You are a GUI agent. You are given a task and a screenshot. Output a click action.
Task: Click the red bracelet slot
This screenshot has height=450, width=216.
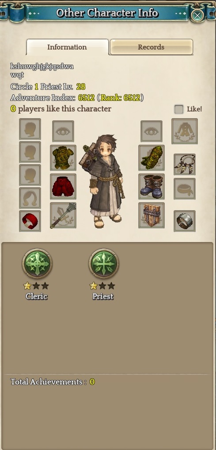[30, 221]
